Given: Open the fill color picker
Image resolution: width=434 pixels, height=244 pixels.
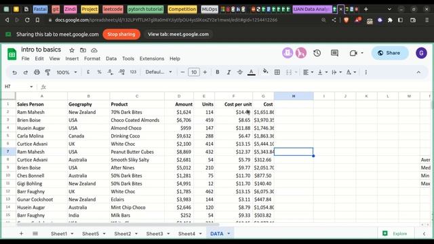Looking at the screenshot, I should [x=265, y=72].
